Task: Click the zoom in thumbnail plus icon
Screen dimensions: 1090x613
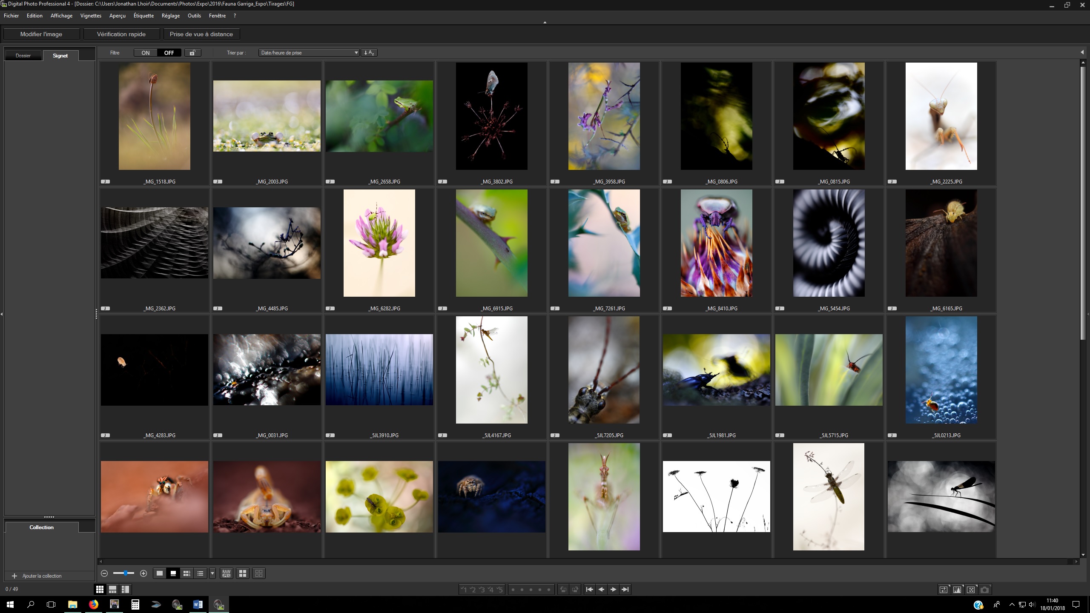Action: 143,573
